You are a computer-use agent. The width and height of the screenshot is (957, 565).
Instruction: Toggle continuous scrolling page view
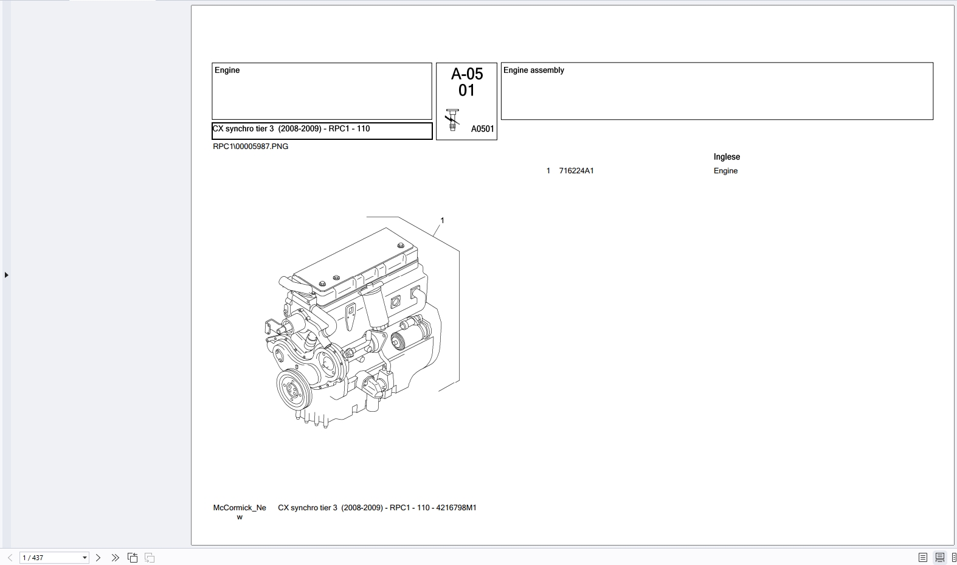click(939, 558)
